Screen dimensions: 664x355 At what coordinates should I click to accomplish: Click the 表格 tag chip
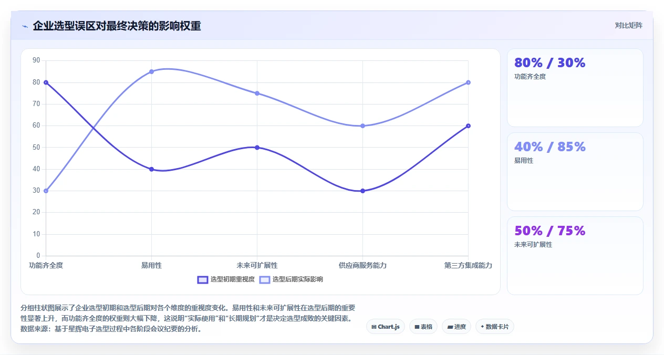click(423, 327)
